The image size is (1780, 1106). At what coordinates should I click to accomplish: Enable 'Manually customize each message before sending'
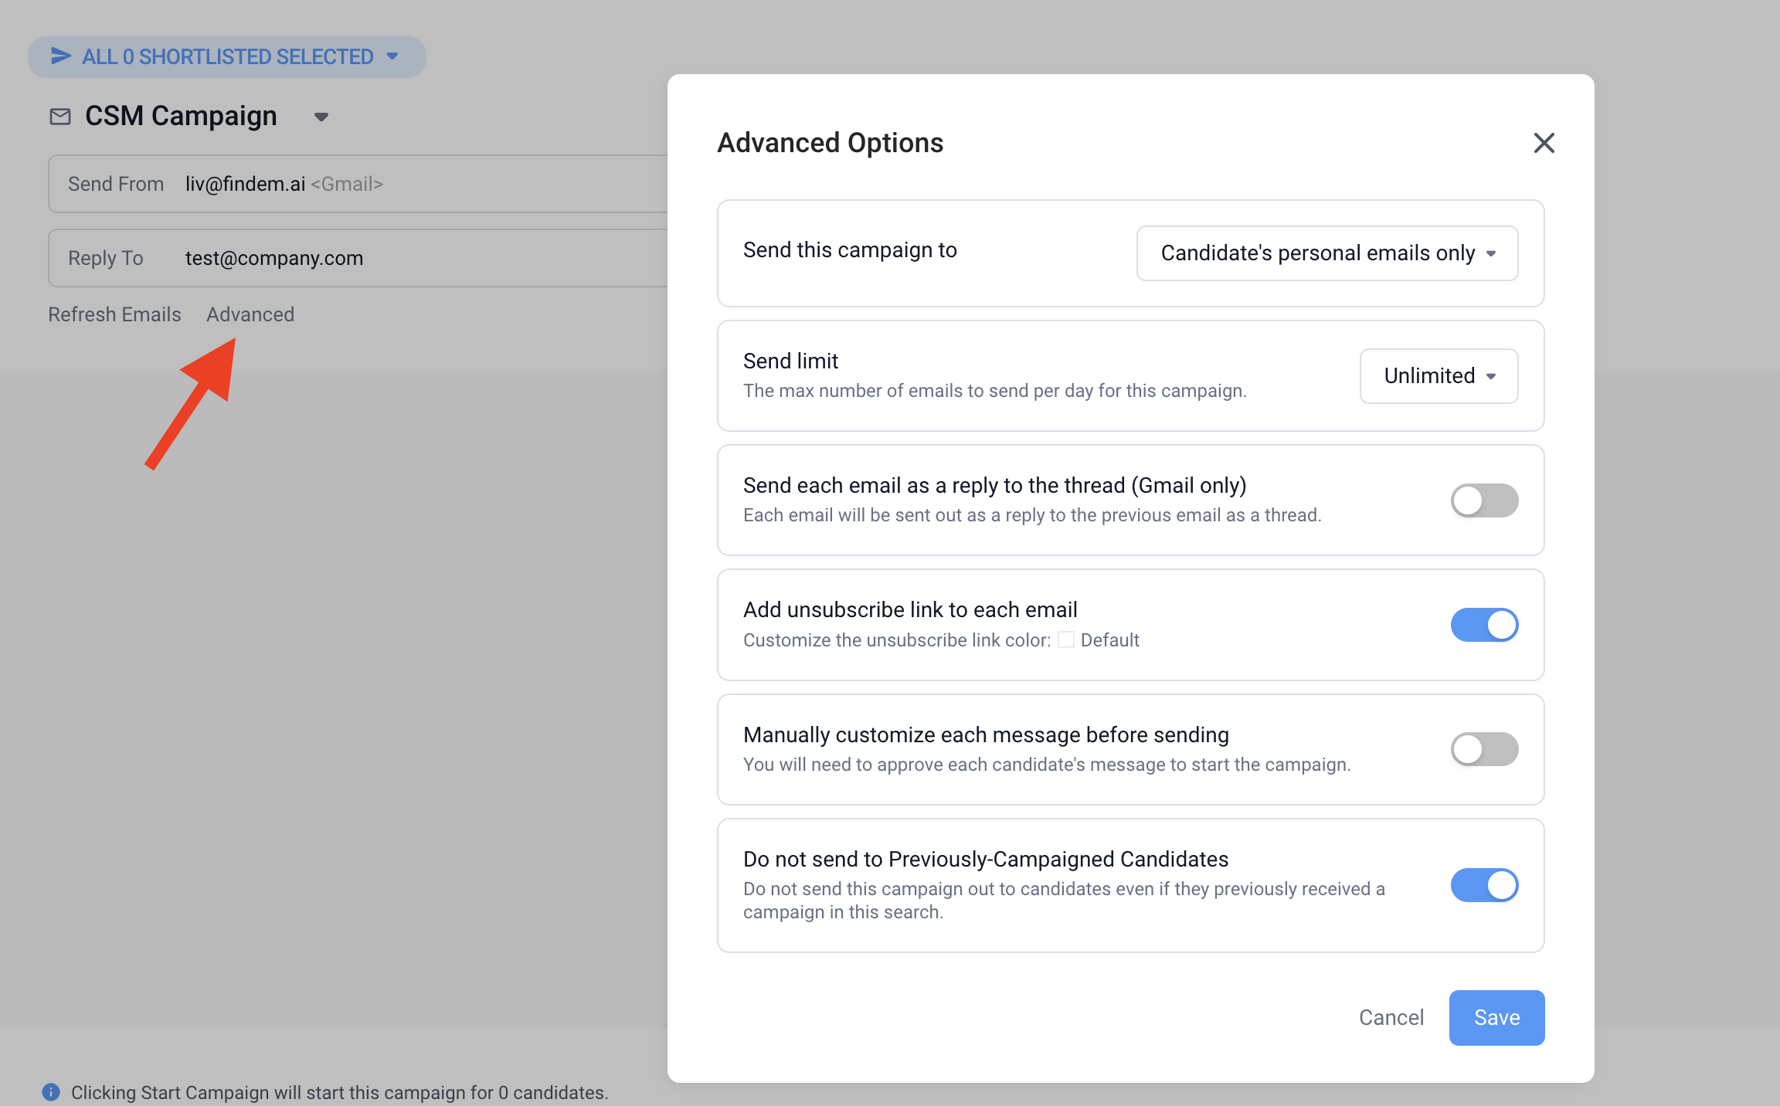(1484, 749)
